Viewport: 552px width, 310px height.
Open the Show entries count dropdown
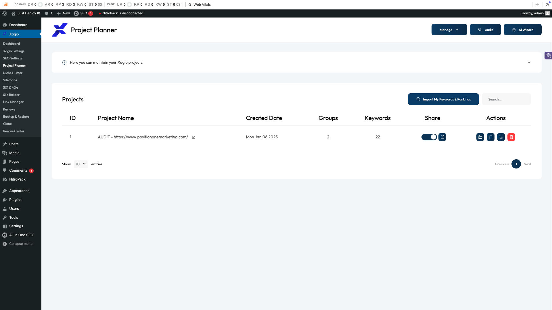[x=81, y=164]
